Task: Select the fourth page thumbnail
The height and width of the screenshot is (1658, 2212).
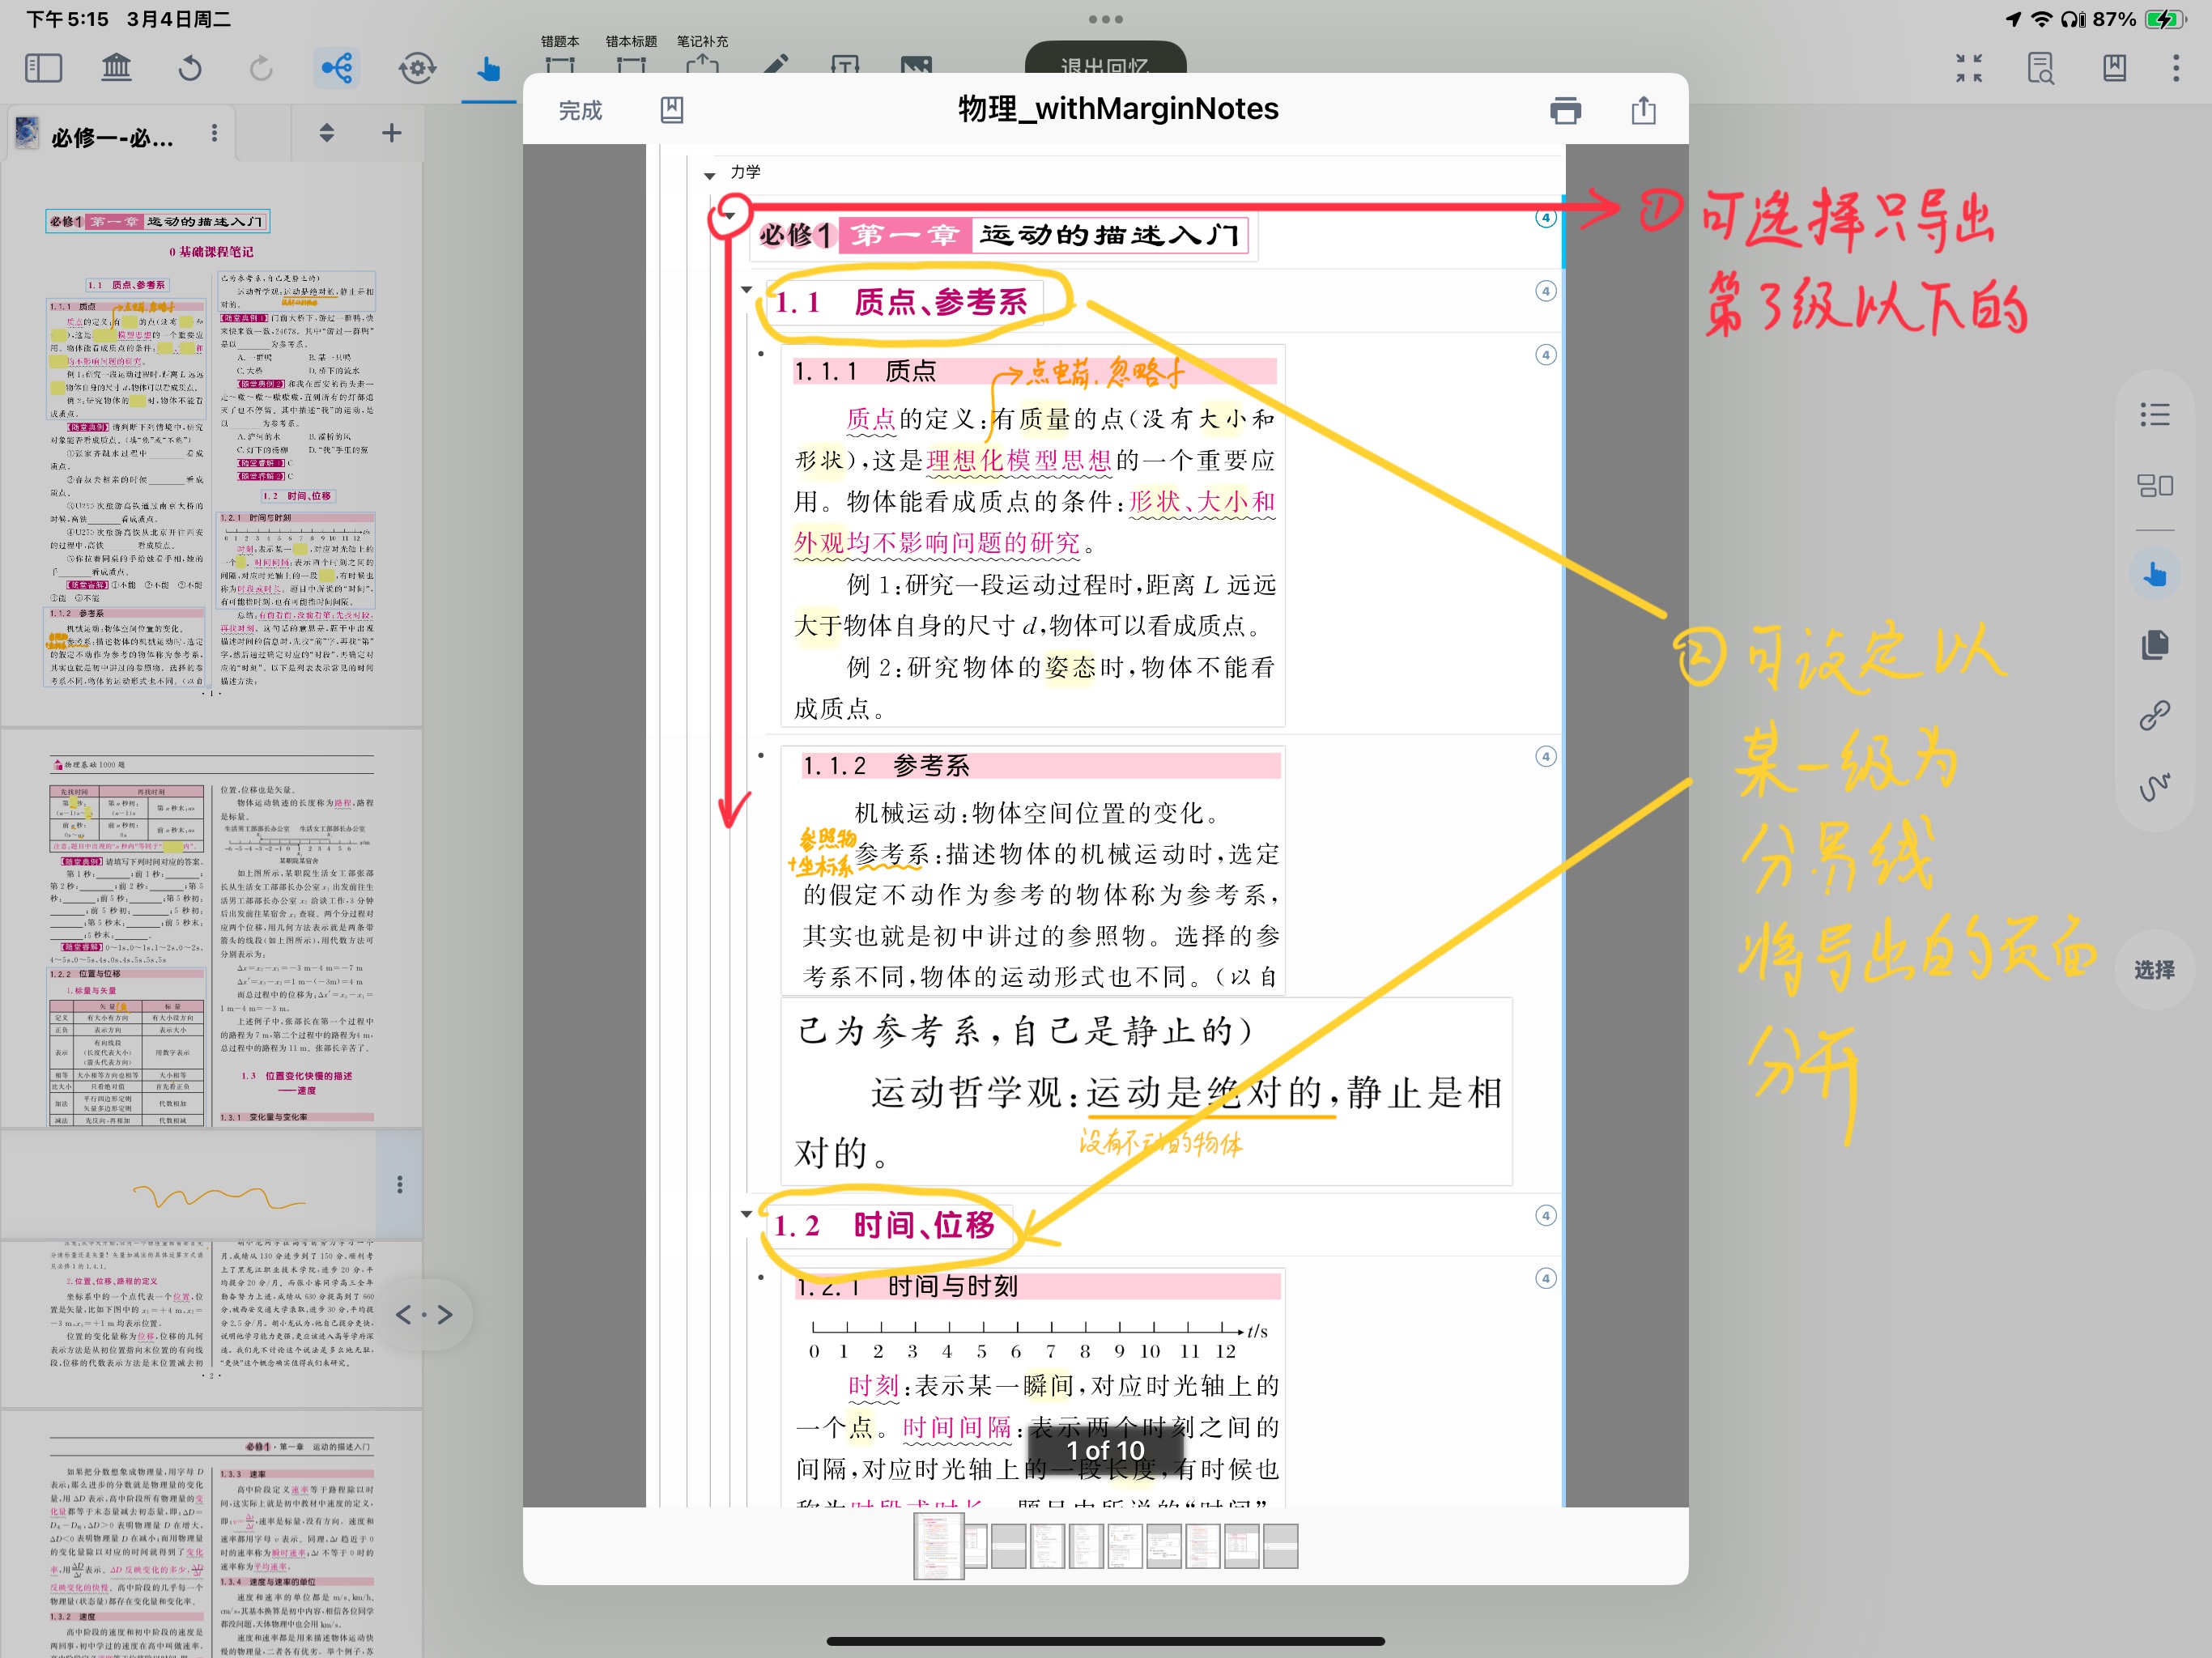Action: pos(1047,1546)
